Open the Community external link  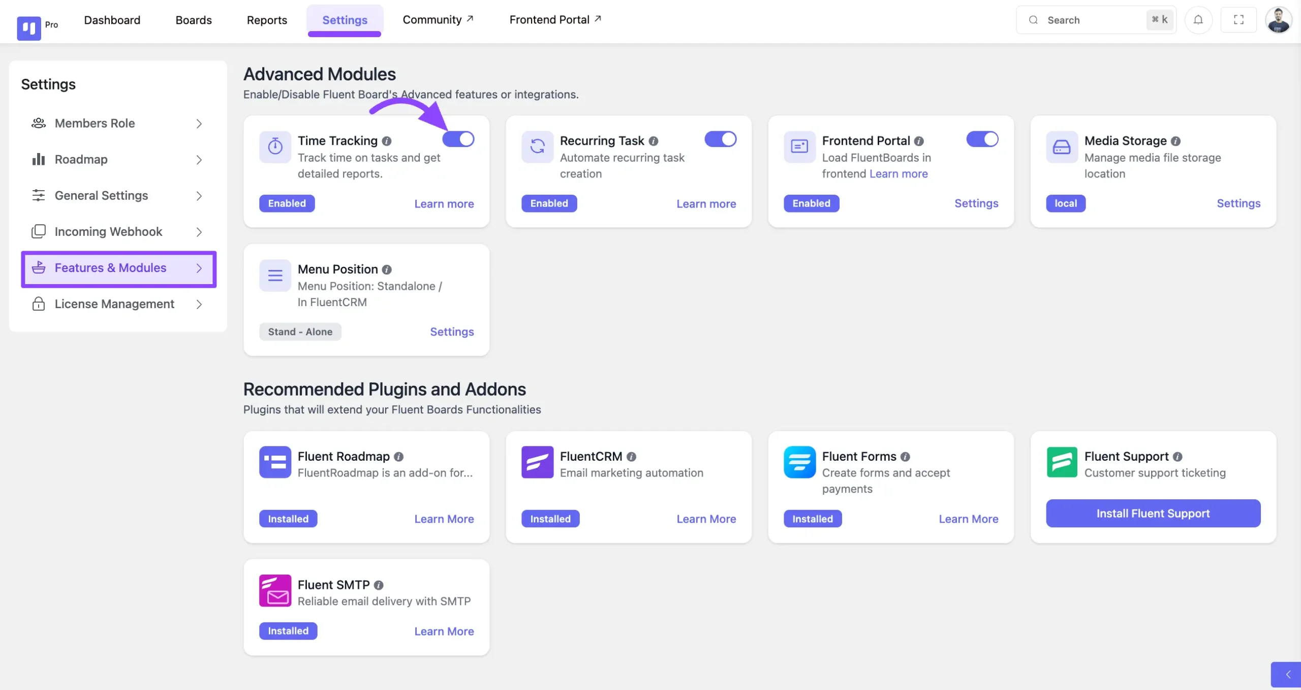(x=438, y=19)
